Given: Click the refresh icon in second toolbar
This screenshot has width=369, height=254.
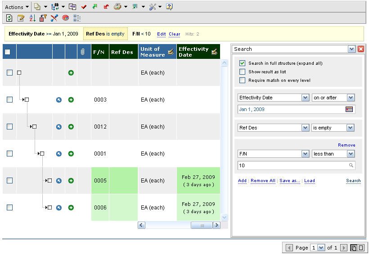Looking at the screenshot, I should click(9, 18).
